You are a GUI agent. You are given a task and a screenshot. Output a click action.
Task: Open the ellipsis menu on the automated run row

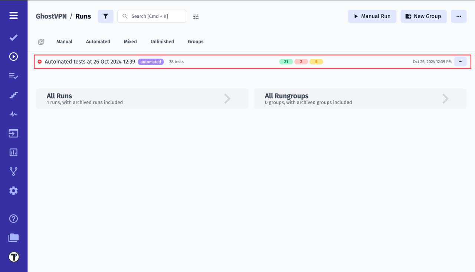[460, 61]
